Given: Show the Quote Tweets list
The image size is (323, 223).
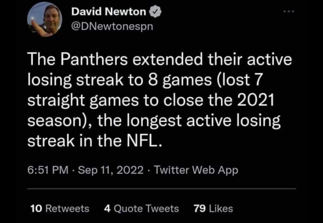Looking at the screenshot, I should pos(146,208).
